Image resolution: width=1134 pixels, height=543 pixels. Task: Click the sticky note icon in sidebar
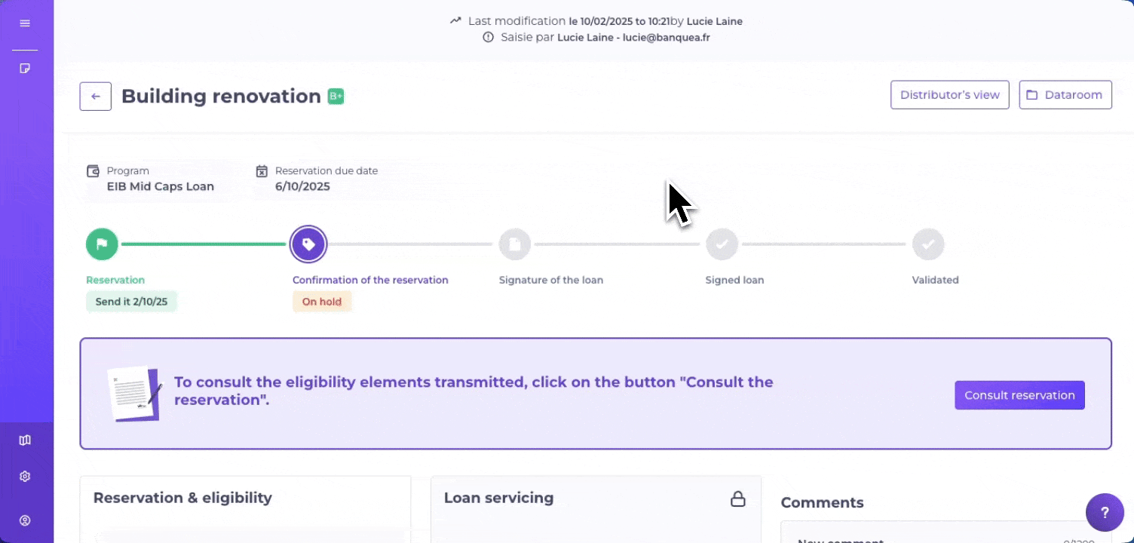pyautogui.click(x=25, y=69)
